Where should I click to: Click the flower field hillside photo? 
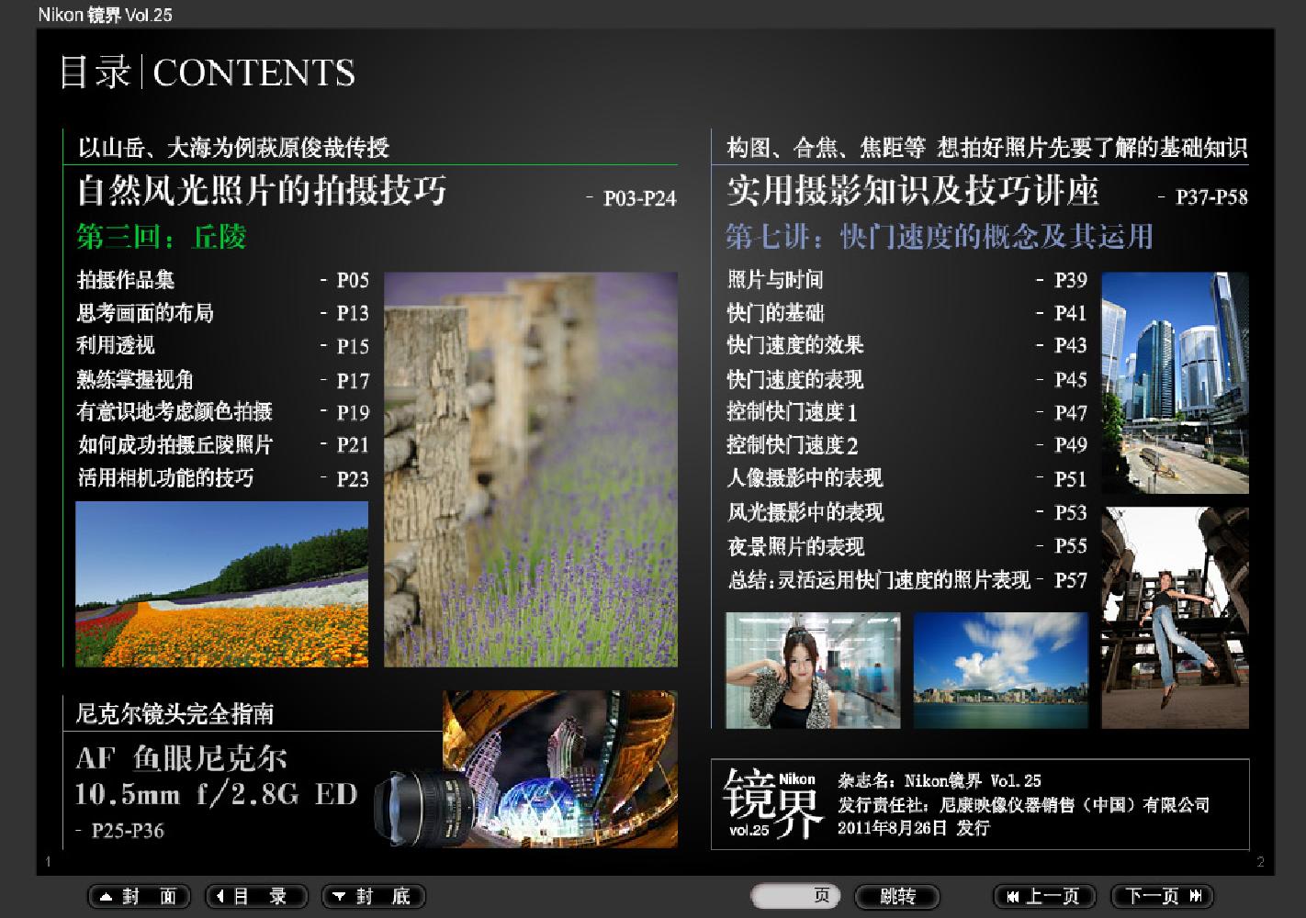(221, 584)
